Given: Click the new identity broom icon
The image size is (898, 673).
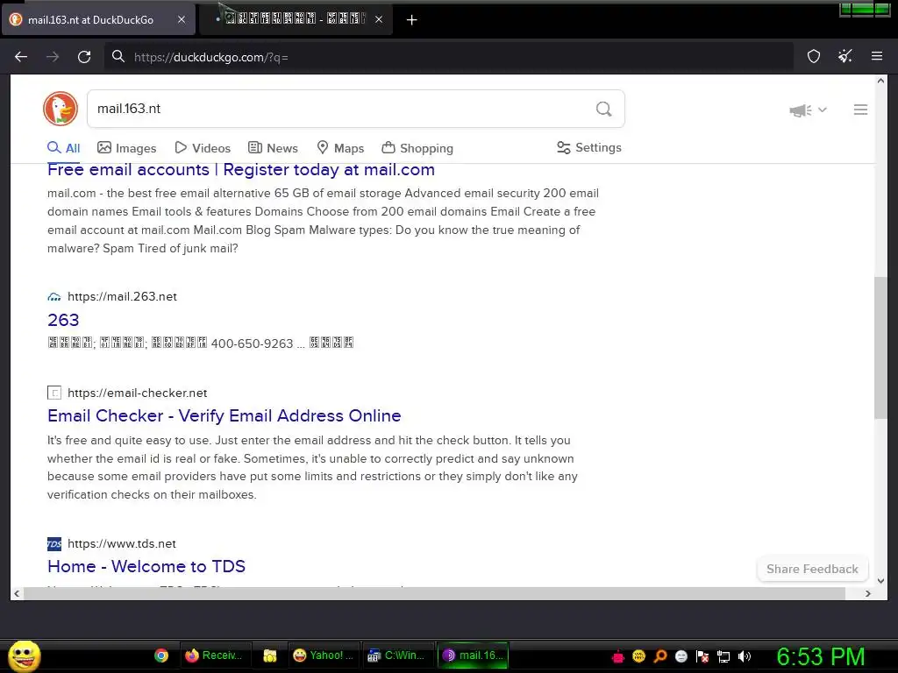Looking at the screenshot, I should (845, 56).
